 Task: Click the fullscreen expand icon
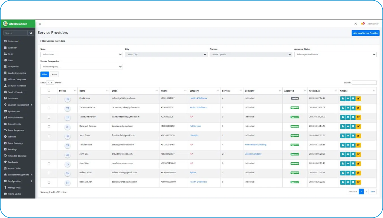pos(356,24)
